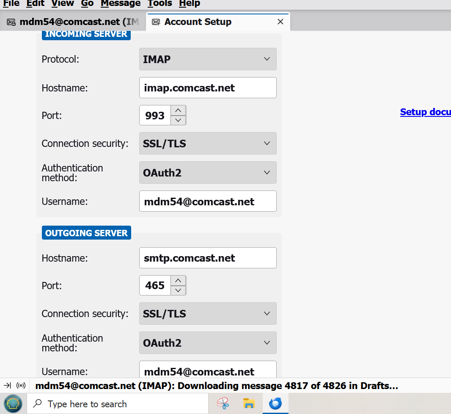The width and height of the screenshot is (451, 414).
Task: Open the Message menu
Action: tap(121, 3)
